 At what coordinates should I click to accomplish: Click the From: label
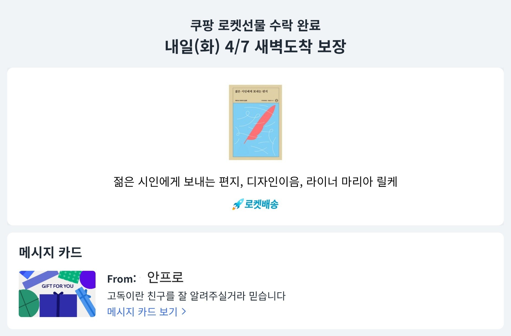(121, 279)
